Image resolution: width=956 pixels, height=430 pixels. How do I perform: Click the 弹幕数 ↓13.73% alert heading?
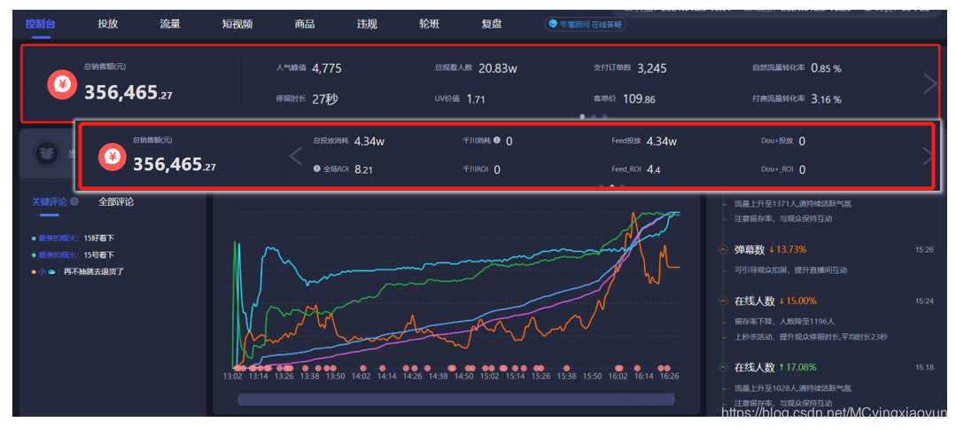click(771, 249)
